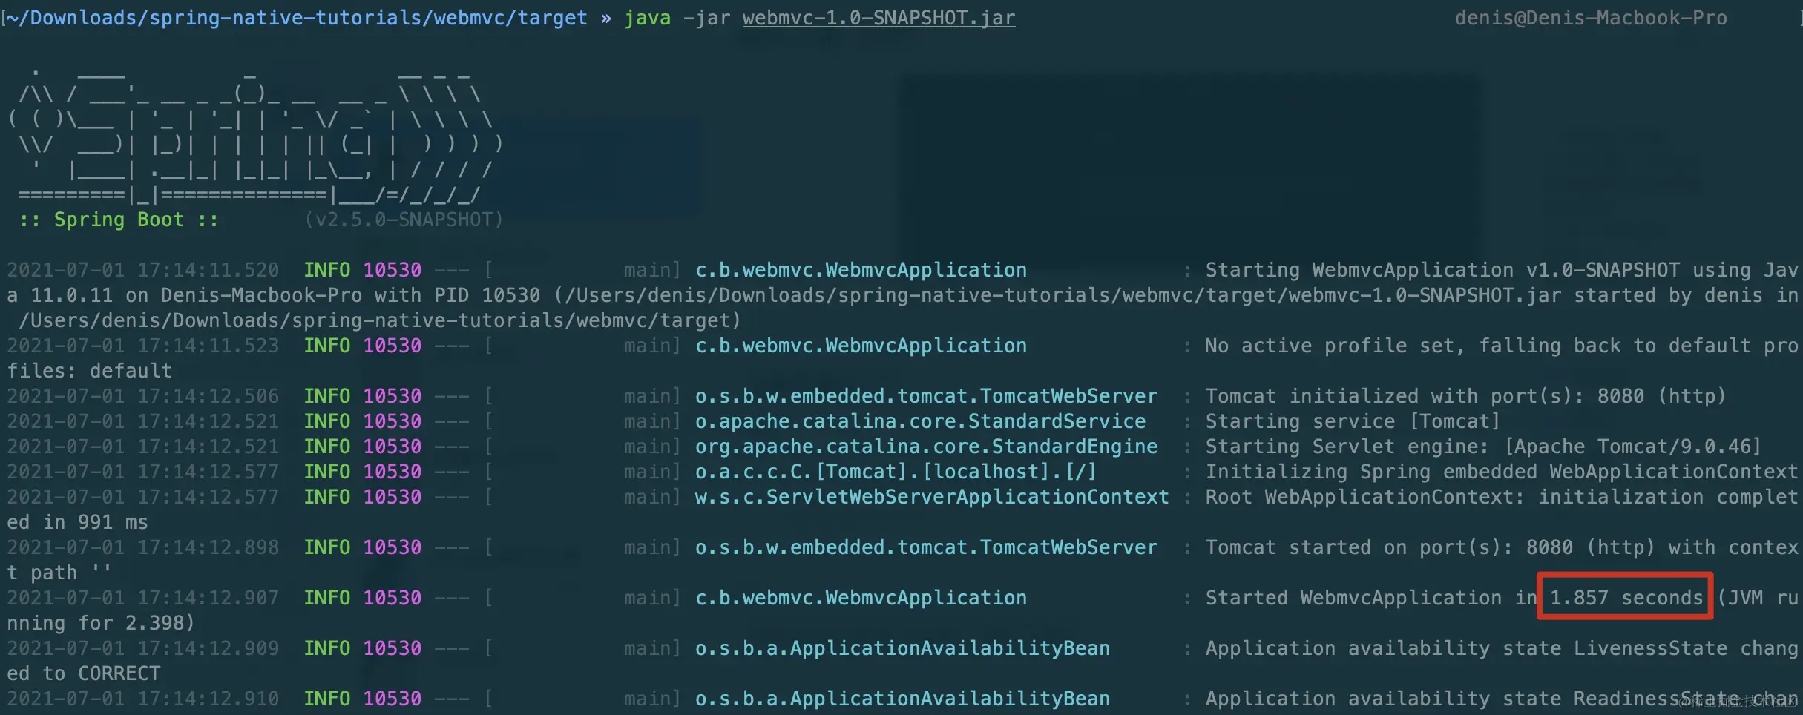The height and width of the screenshot is (715, 1803).
Task: Click the timestamp 17:14:12.506
Action: 208,396
